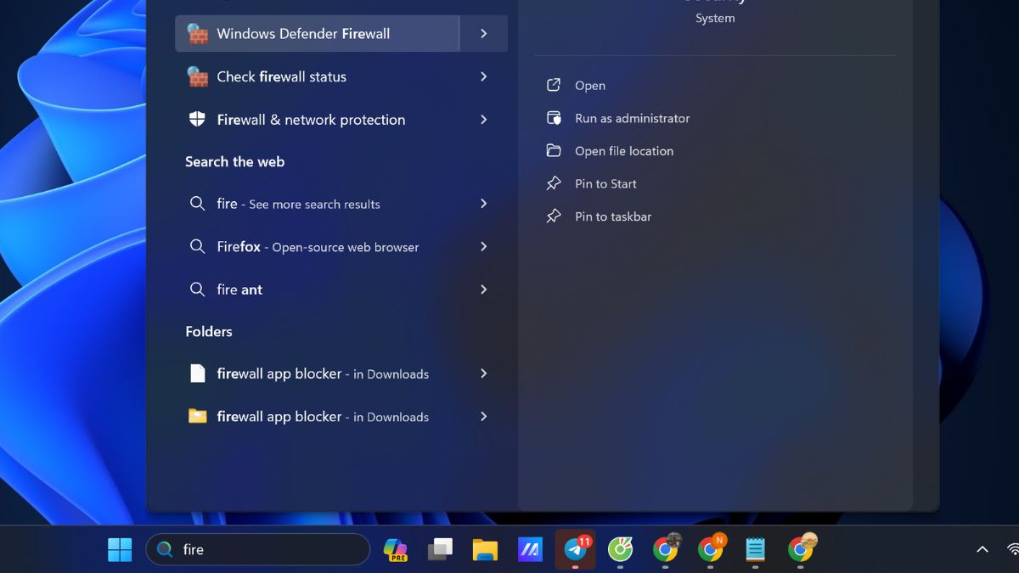The image size is (1019, 573).
Task: Select the Windows Defender Firewall result
Action: pyautogui.click(x=317, y=34)
